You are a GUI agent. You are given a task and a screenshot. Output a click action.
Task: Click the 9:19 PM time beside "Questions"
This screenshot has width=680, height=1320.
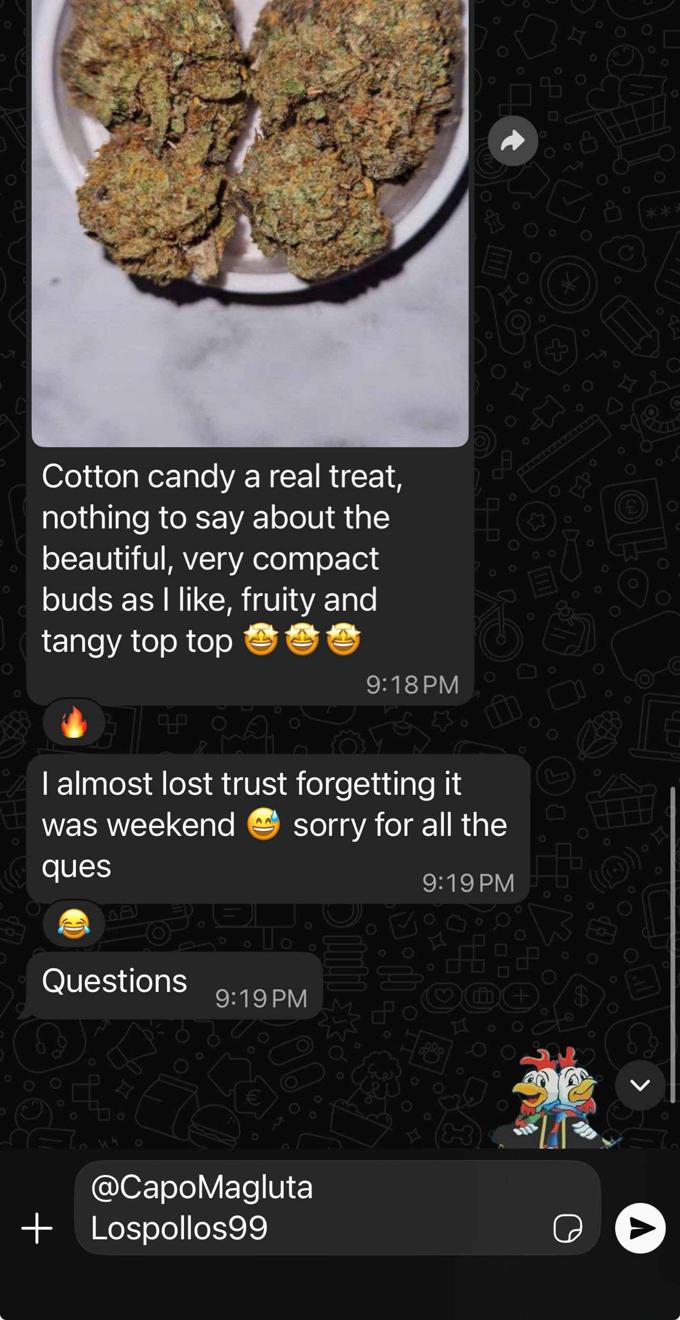pos(261,998)
